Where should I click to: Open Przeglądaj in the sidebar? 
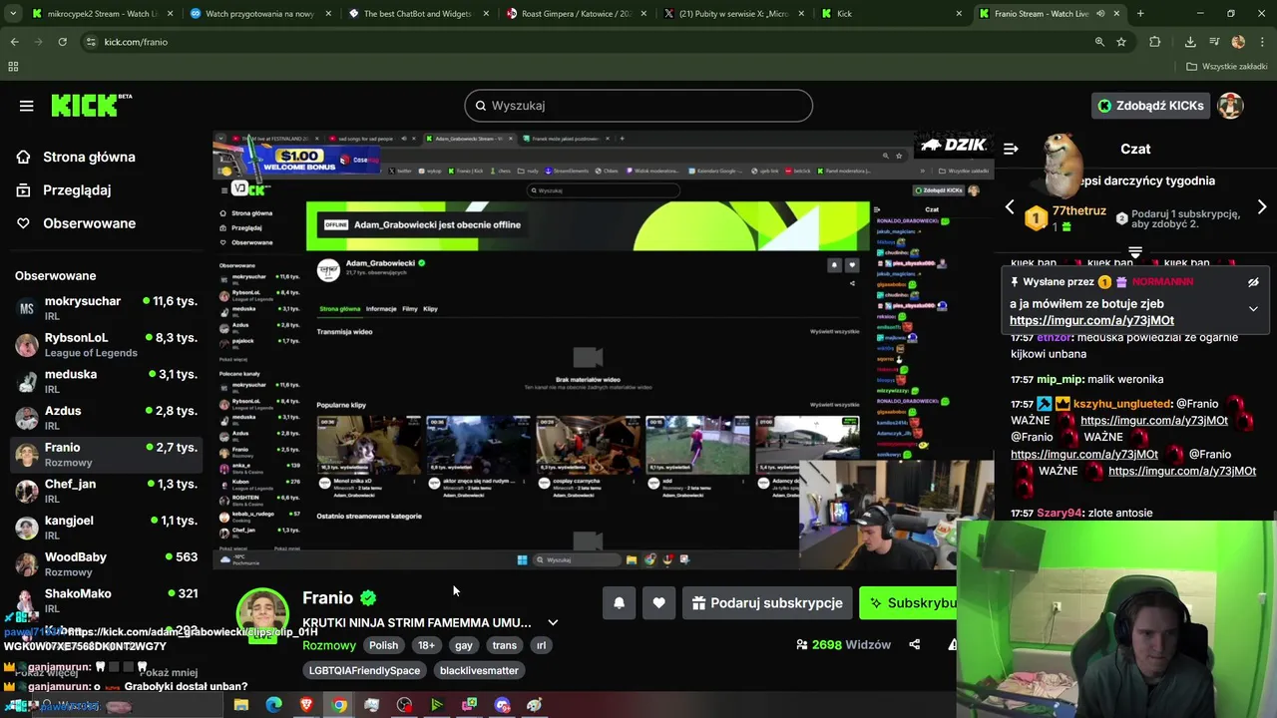[77, 189]
